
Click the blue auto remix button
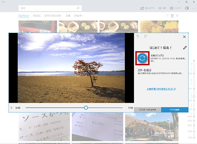[142, 58]
